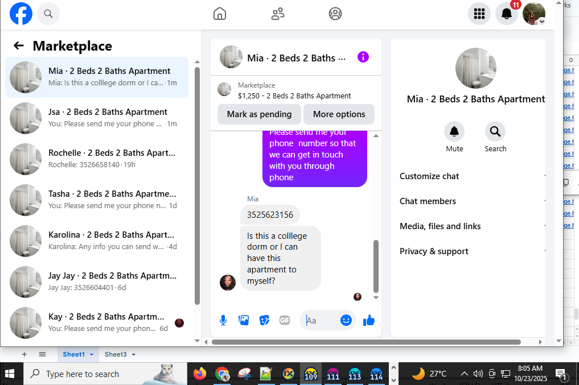Record a voice clip with microphone icon
This screenshot has width=579, height=385.
point(223,321)
